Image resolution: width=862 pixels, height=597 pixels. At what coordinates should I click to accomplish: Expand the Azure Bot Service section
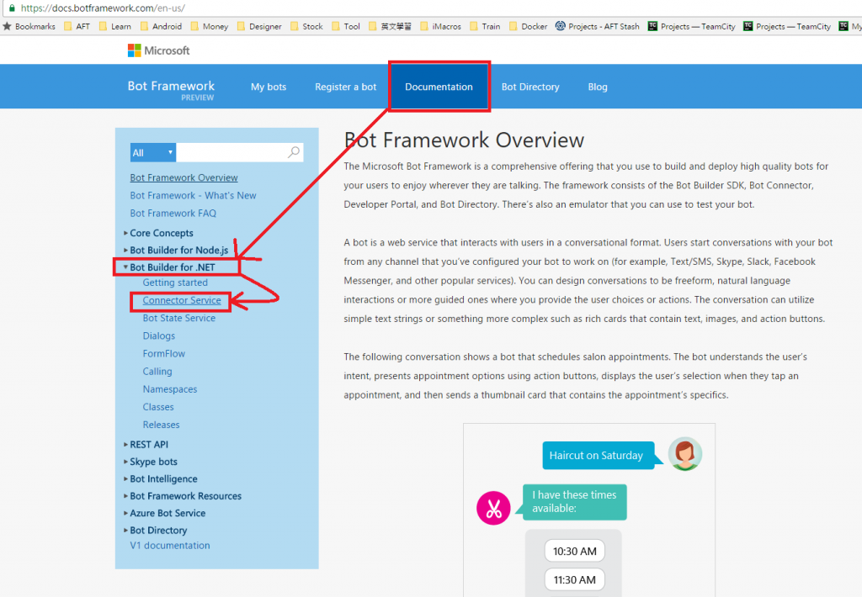click(x=164, y=513)
